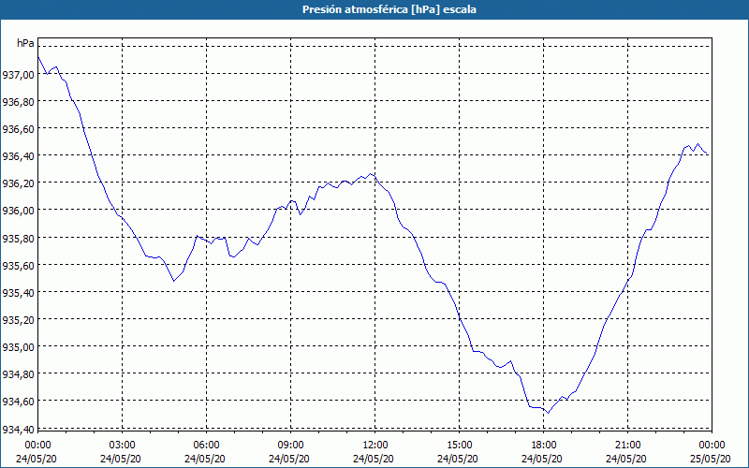Click the 00:00 25/05/20 time label

(710, 452)
